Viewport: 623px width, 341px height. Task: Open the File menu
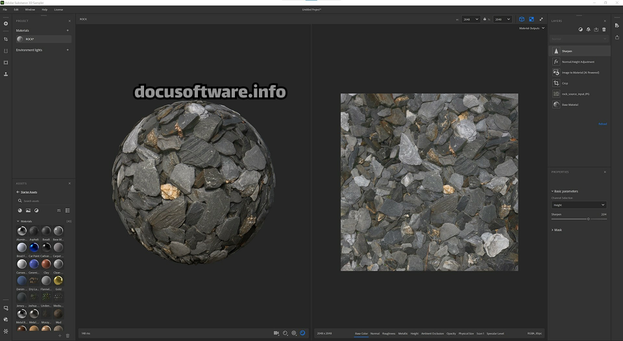point(5,10)
